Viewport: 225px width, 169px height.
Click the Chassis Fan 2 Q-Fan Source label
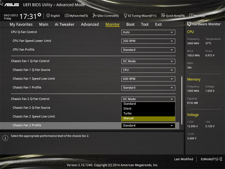pyautogui.click(x=31, y=108)
